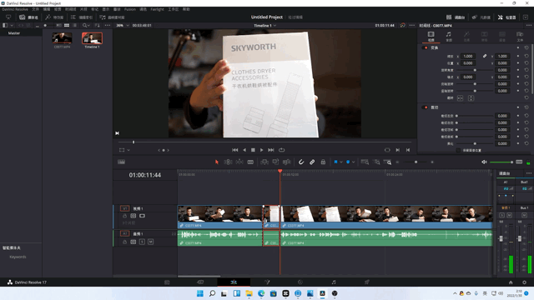The height and width of the screenshot is (300, 534).
Task: Disable the Transform section toggle
Action: pyautogui.click(x=425, y=47)
